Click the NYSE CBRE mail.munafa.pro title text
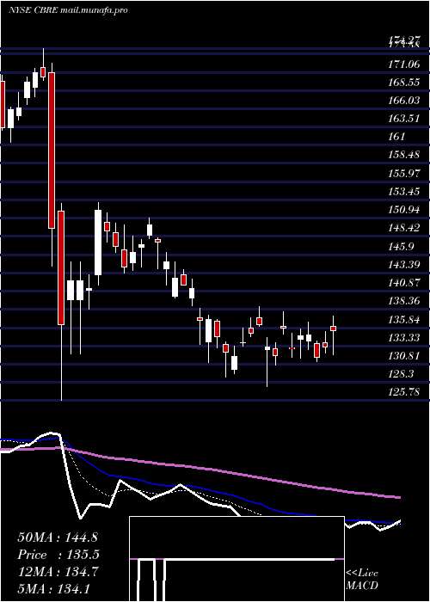This screenshot has height=602, width=430. tap(68, 10)
